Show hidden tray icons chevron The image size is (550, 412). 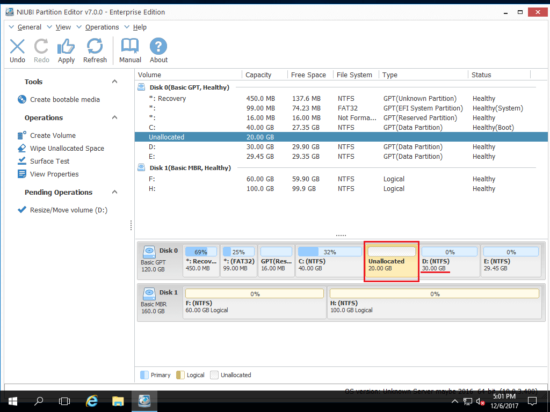[x=454, y=401]
